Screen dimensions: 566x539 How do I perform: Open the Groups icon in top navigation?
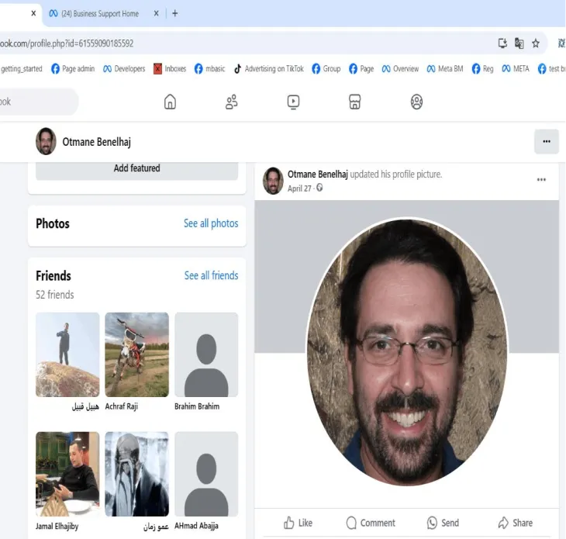pyautogui.click(x=416, y=102)
